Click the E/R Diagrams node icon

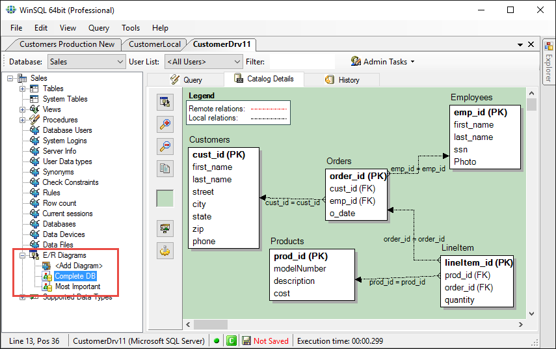[x=34, y=255]
